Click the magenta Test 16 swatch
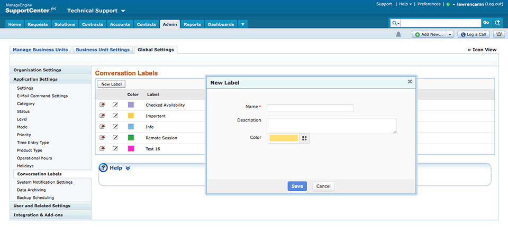This screenshot has width=508, height=227. point(131,149)
